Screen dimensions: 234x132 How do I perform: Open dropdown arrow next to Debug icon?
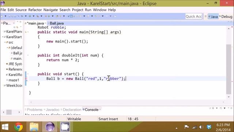26,16
